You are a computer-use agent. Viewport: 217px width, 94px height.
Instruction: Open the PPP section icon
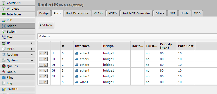[4, 20]
